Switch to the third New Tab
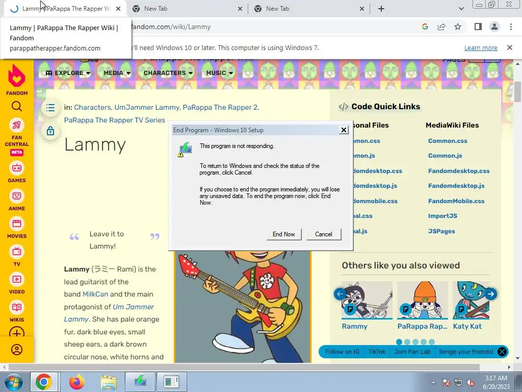The image size is (522, 392). 309,9
